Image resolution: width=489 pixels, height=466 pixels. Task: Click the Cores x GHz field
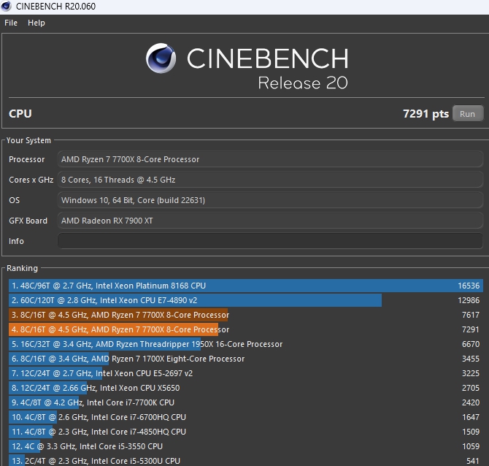[x=270, y=180]
